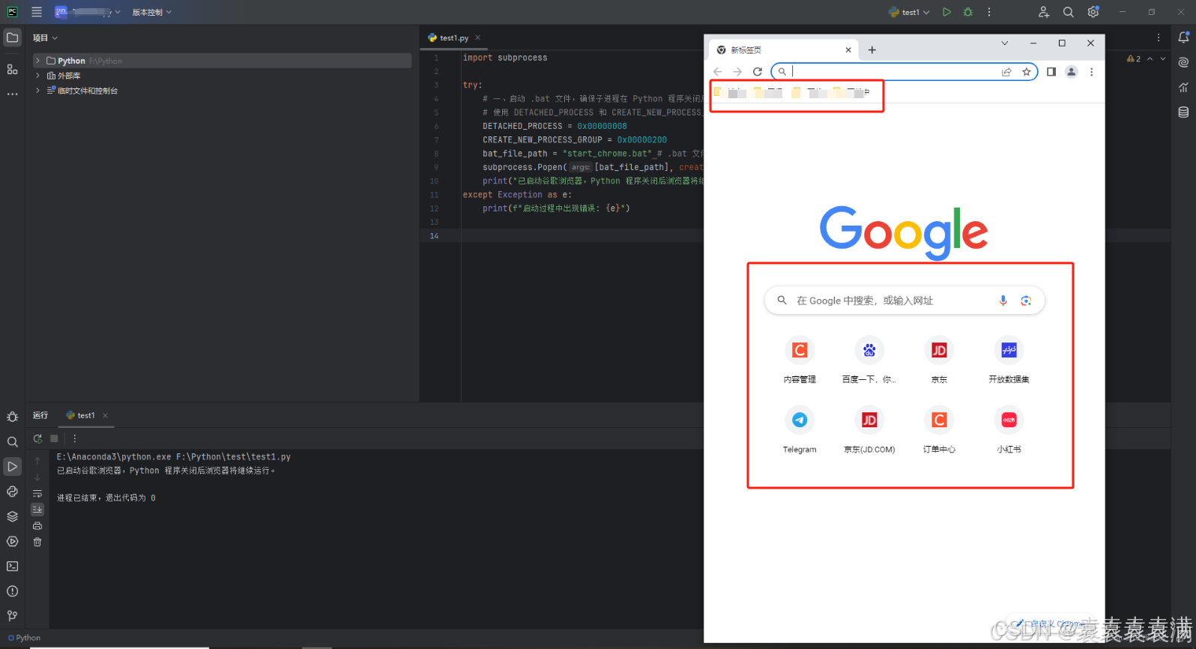The height and width of the screenshot is (649, 1196).
Task: Open the Project tool window folder icon
Action: pos(13,37)
